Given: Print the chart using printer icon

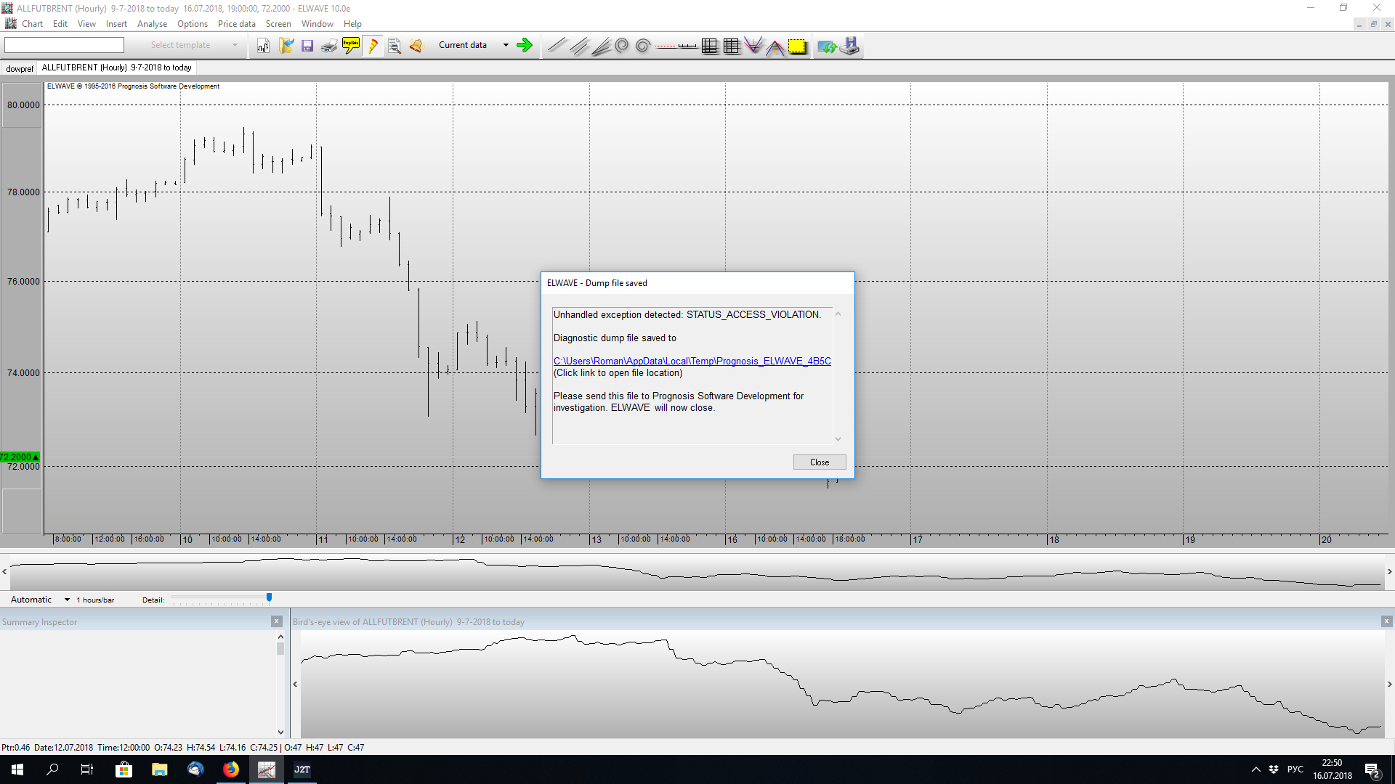Looking at the screenshot, I should (329, 46).
